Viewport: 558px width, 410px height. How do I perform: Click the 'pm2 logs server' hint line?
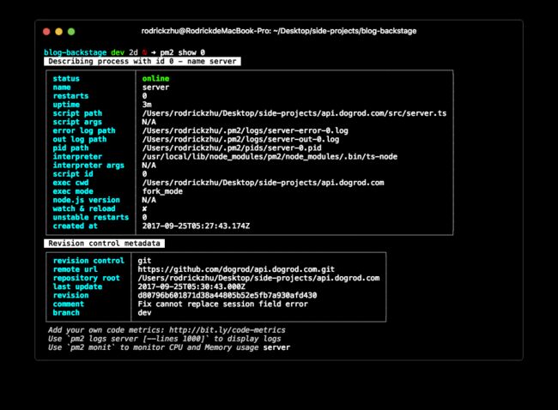point(165,339)
